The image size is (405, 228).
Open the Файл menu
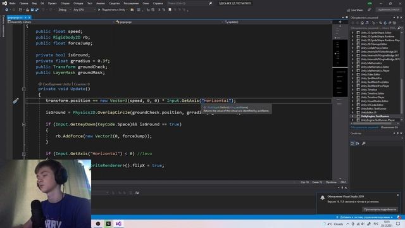(13, 3)
